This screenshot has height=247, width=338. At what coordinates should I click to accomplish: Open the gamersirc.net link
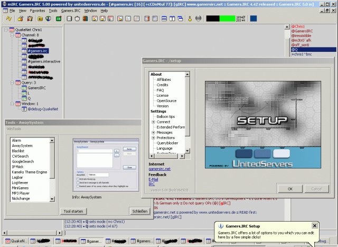[159, 169]
